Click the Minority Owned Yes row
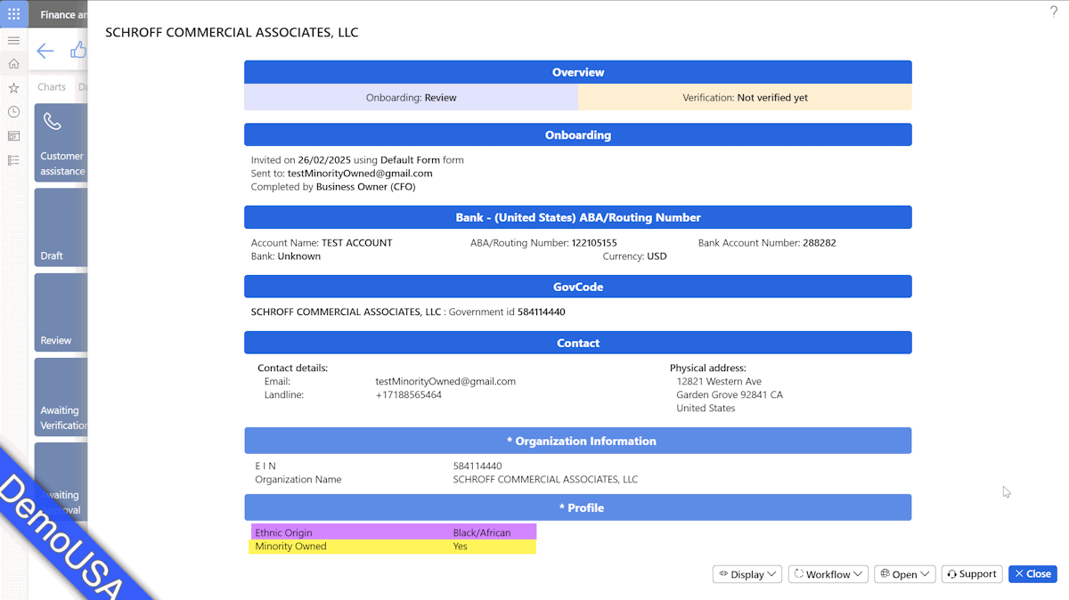Viewport: 1069px width, 600px height. point(392,547)
